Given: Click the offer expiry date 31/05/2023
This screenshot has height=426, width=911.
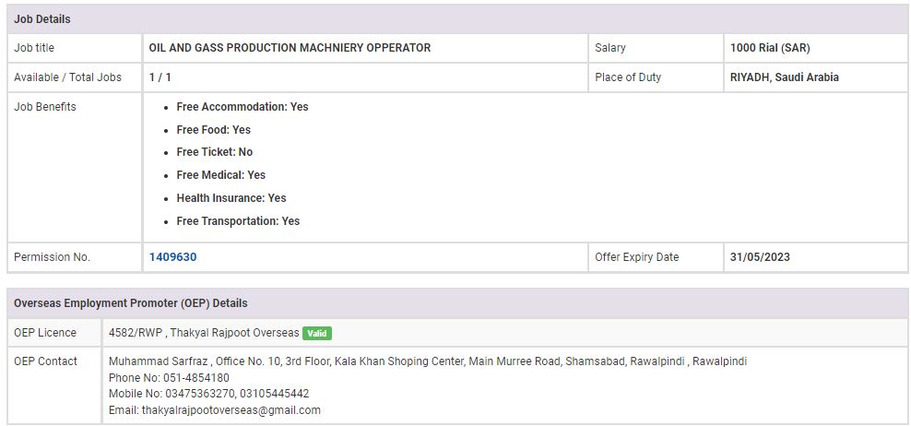Looking at the screenshot, I should [x=760, y=257].
